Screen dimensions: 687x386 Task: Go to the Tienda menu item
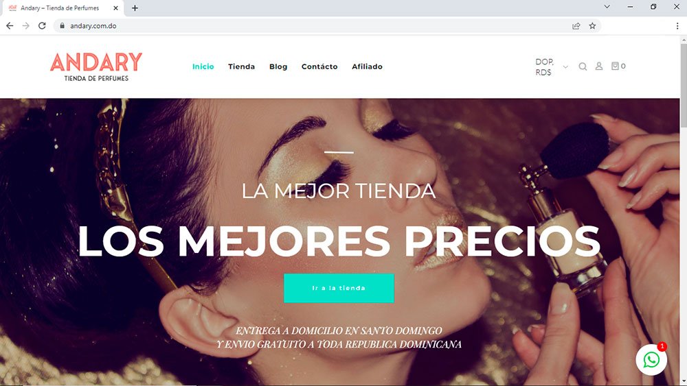[x=241, y=67]
